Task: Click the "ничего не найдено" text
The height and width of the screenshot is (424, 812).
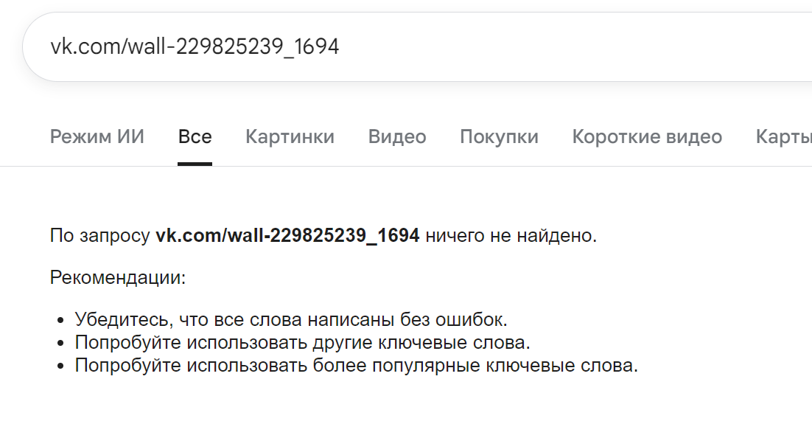Action: [511, 236]
